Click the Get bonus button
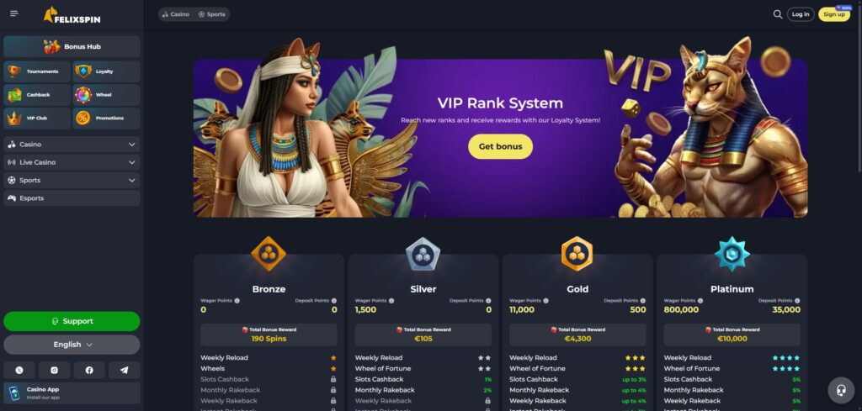 [500, 146]
